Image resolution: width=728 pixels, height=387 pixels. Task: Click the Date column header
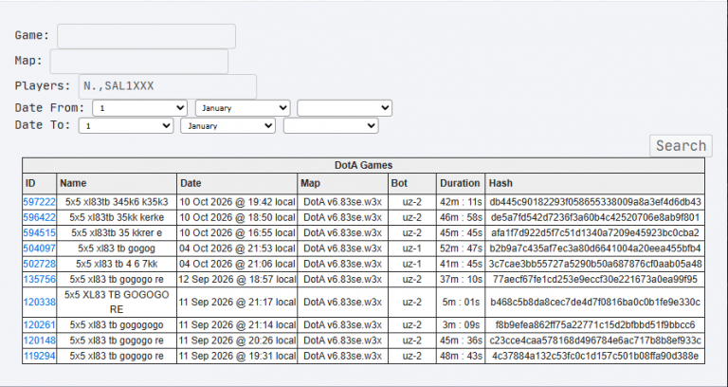(237, 183)
